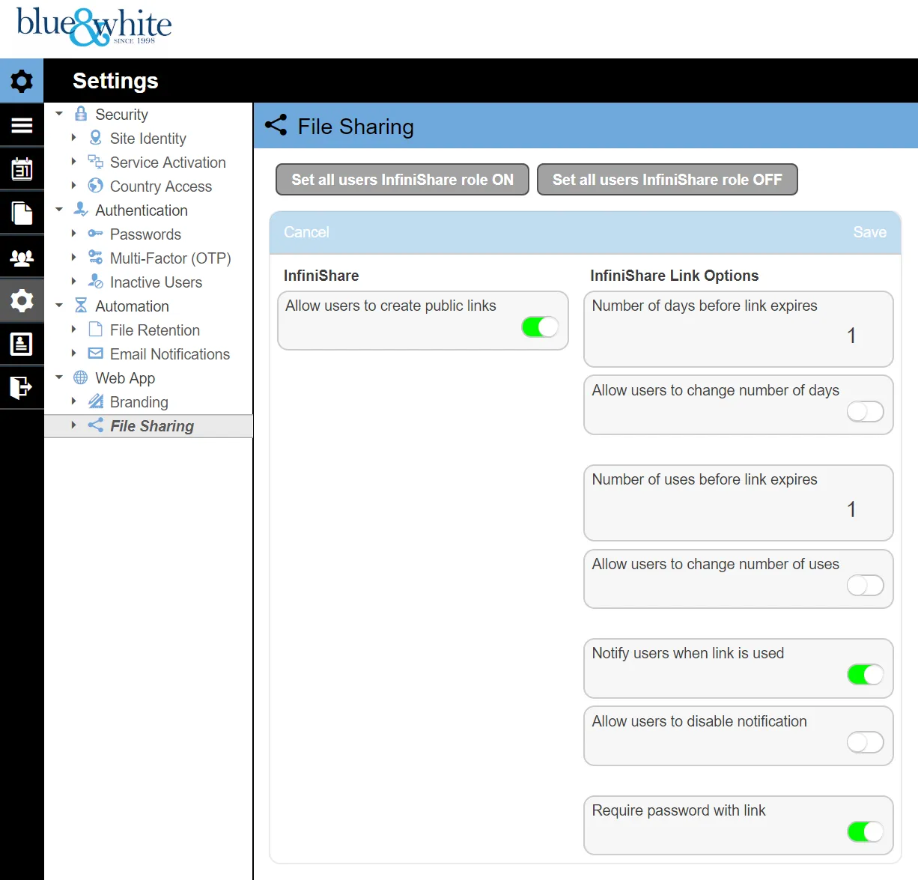
Task: Click the logout door icon in sidebar
Action: 22,387
